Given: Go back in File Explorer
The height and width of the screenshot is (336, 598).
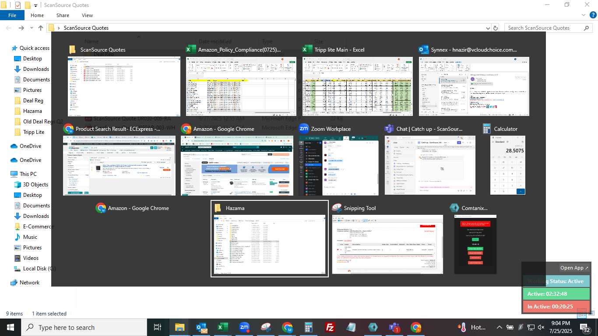Looking at the screenshot, I should (x=8, y=28).
